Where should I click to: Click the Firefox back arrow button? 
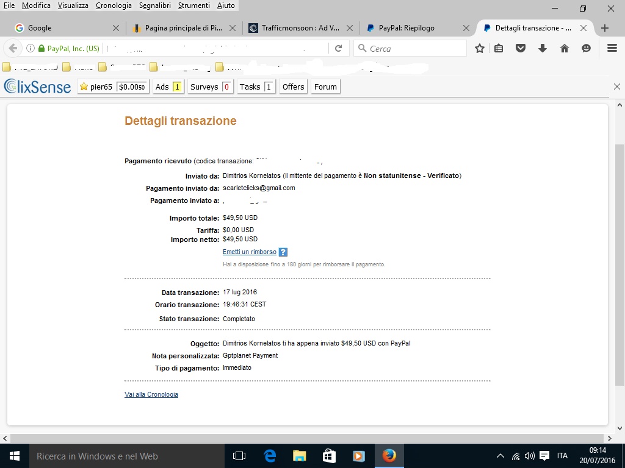coord(13,48)
